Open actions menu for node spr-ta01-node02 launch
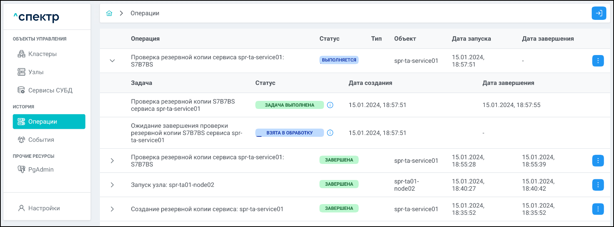This screenshot has width=614, height=227. (x=598, y=185)
